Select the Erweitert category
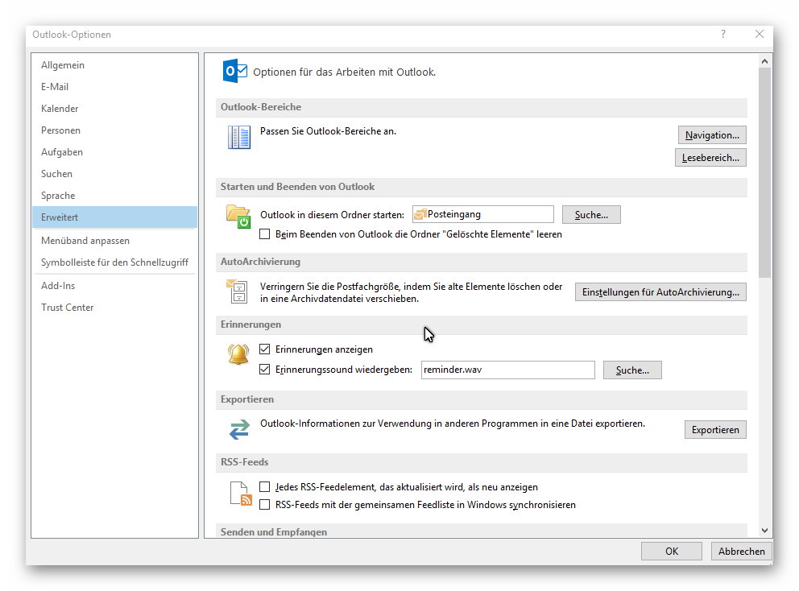This screenshot has width=799, height=591. tap(114, 217)
